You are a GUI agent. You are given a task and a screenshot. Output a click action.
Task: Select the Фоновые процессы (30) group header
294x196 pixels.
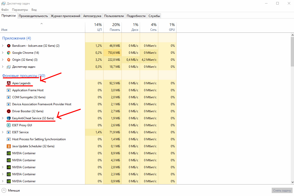(23, 75)
